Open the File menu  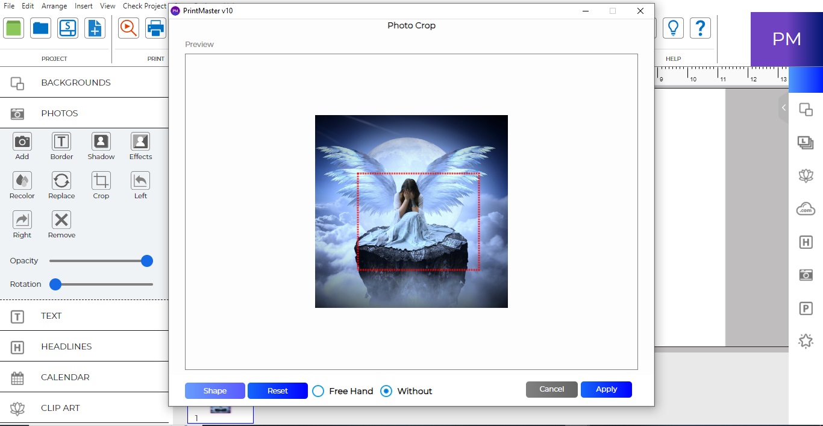click(x=9, y=6)
